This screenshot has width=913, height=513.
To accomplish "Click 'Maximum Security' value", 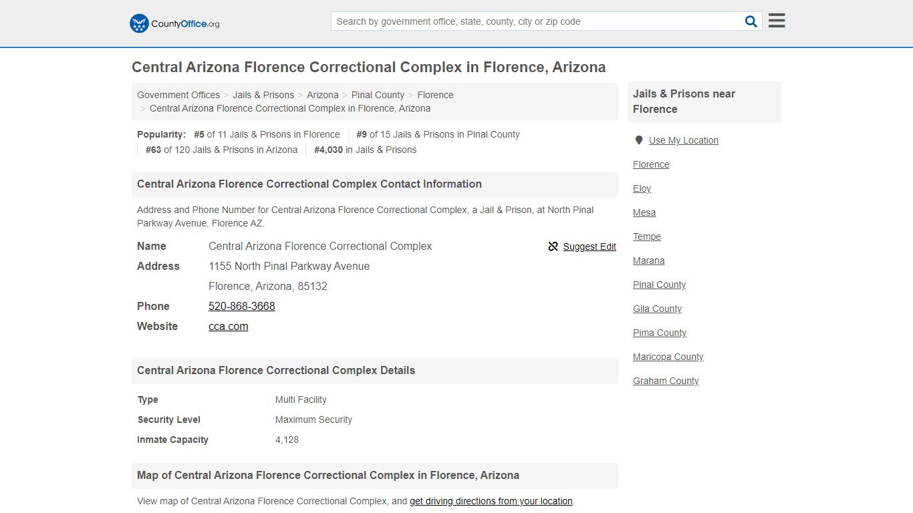I will point(313,419).
